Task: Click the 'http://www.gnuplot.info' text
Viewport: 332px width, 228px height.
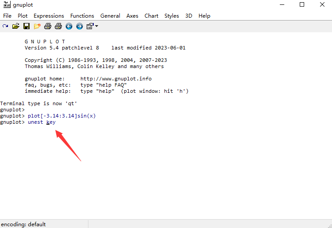Action: (x=116, y=79)
